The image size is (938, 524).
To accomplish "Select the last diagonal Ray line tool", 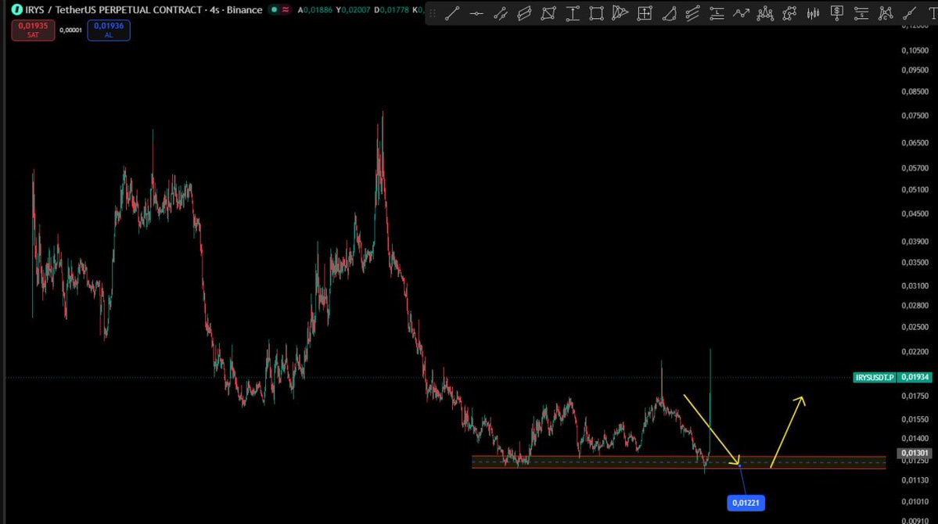I will 909,13.
